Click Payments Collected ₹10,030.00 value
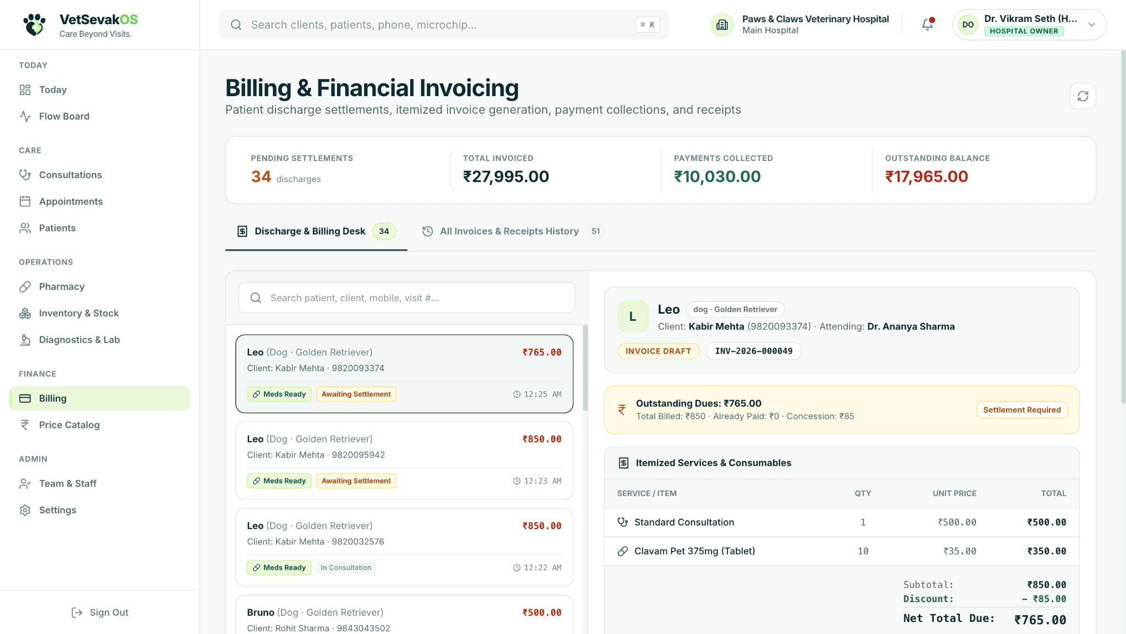The image size is (1126, 634). pyautogui.click(x=717, y=176)
